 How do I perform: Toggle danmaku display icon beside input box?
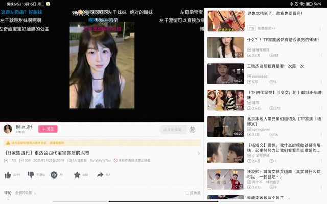[x=192, y=130]
